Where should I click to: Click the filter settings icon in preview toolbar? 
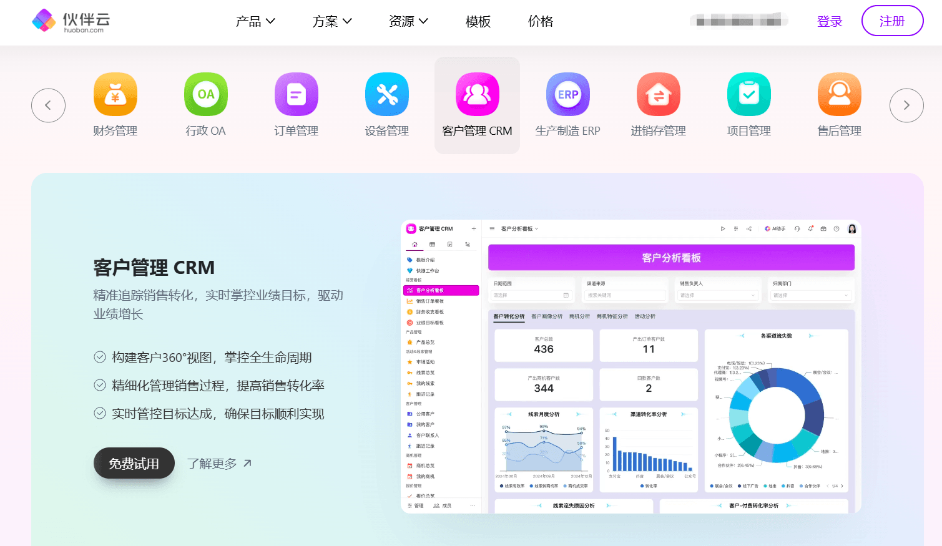point(736,229)
